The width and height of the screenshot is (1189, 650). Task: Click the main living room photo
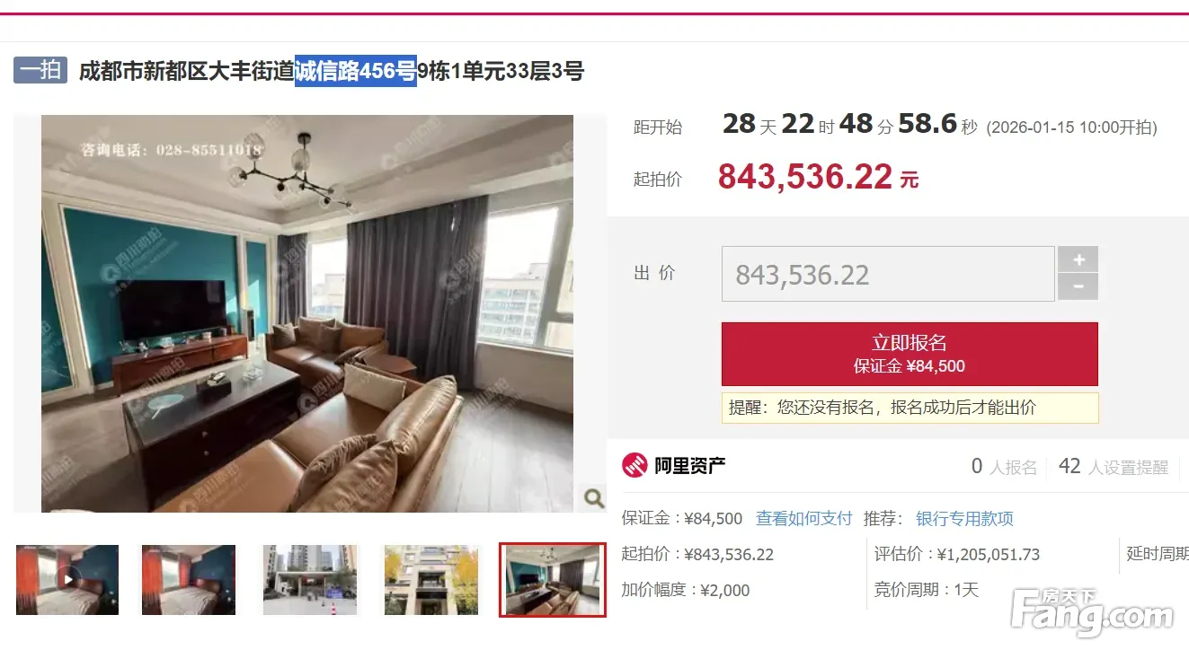tap(307, 313)
